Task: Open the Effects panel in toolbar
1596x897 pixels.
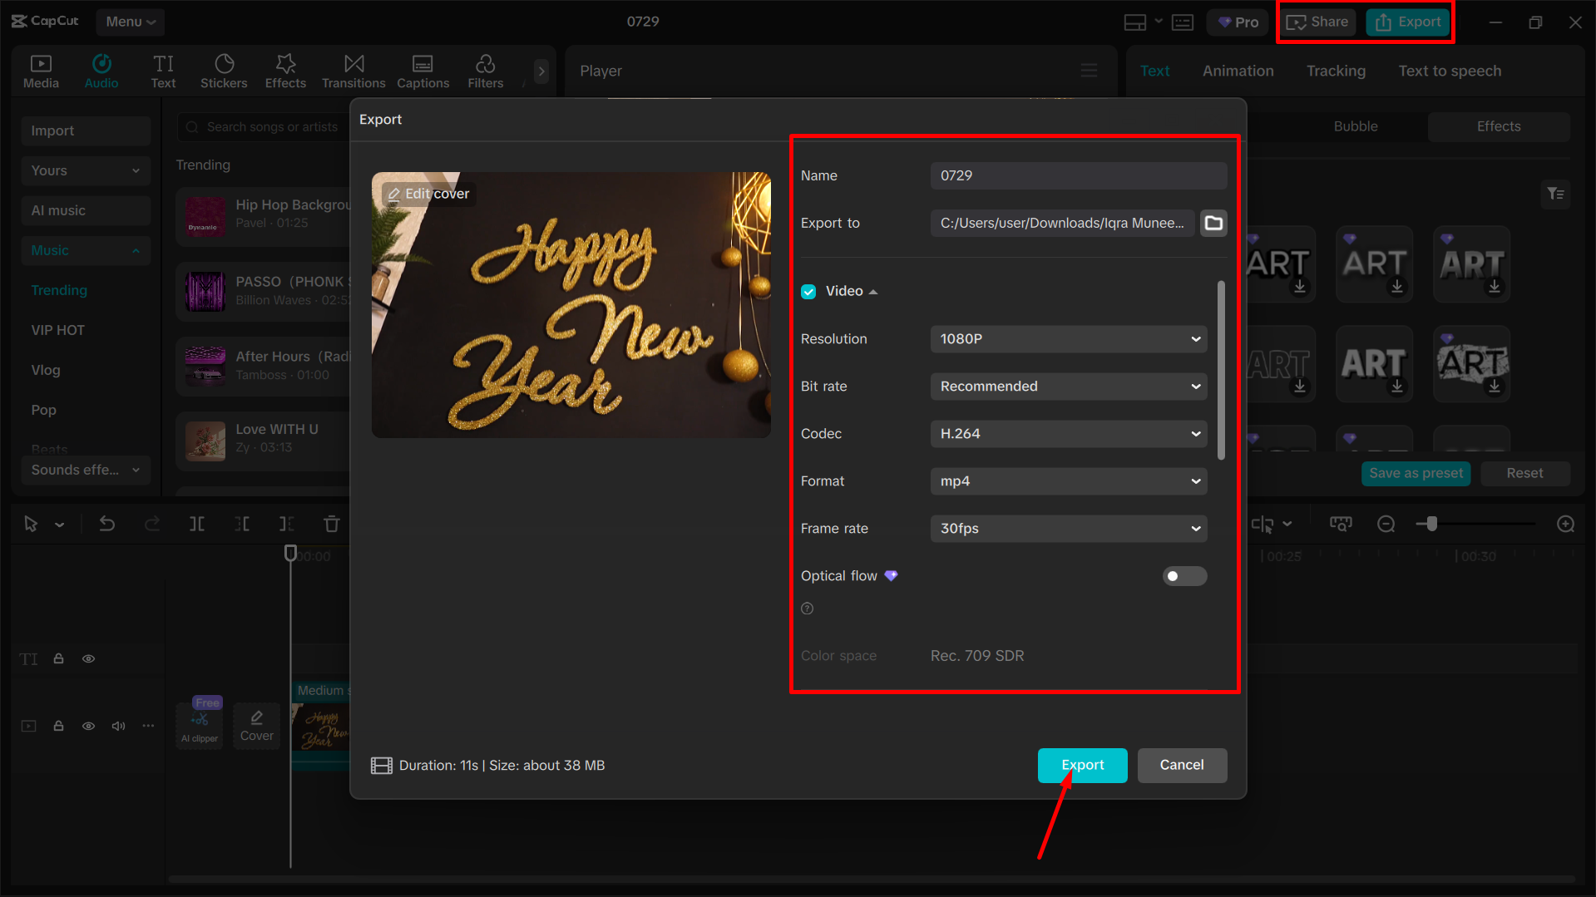Action: 285,71
